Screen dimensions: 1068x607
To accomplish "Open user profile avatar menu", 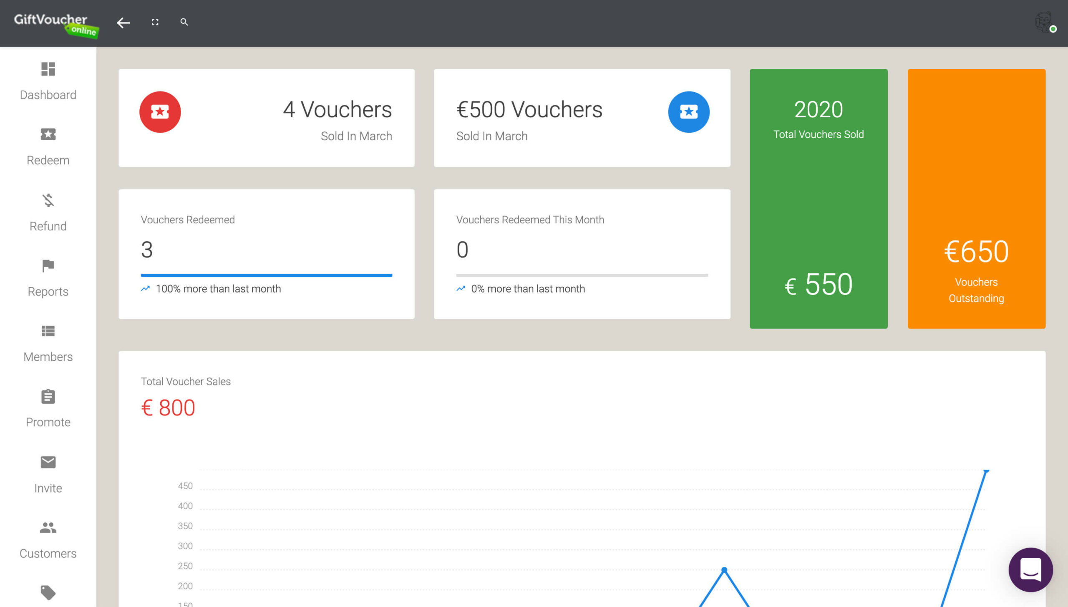I will (x=1044, y=22).
